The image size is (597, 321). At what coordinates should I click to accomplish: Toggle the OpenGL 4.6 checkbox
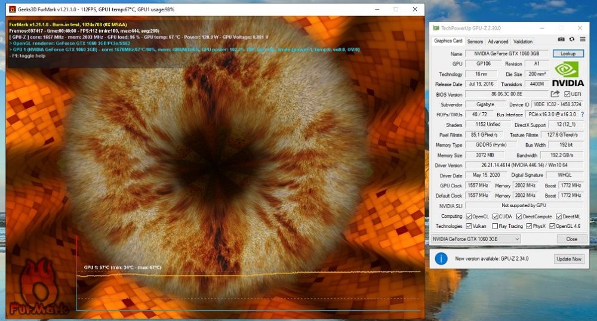coord(552,226)
